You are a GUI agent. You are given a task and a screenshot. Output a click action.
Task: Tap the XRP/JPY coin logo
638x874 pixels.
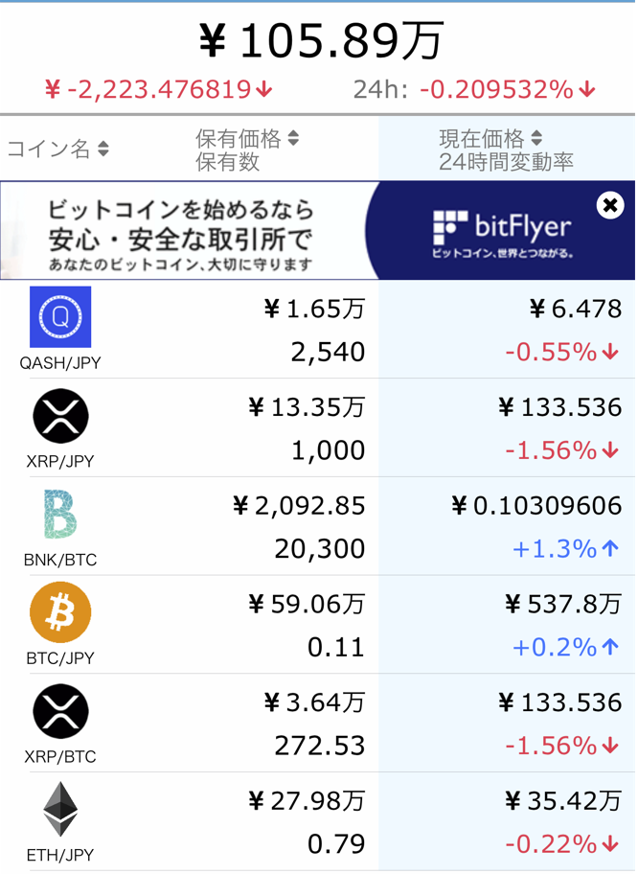60,416
